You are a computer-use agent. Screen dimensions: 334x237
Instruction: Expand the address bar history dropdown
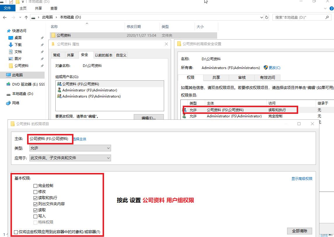[261, 17]
